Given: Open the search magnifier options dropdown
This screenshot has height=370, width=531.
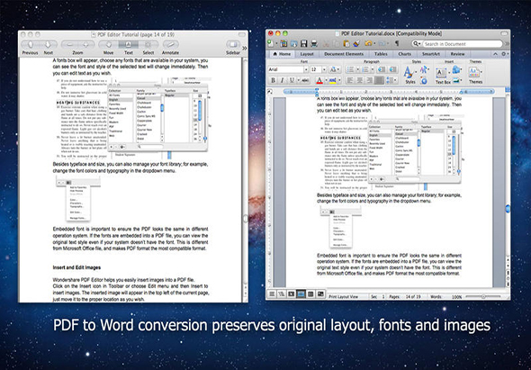Looking at the screenshot, I should tap(417, 44).
